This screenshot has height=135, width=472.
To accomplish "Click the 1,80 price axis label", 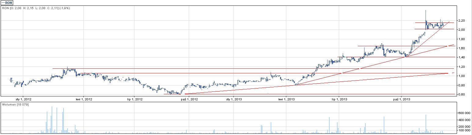I will coord(461,39).
